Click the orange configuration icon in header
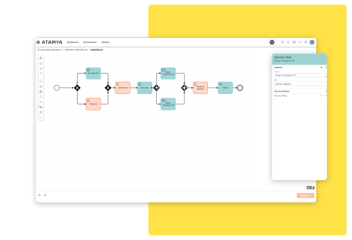Screen dimensions: 352x240 pyautogui.click(x=300, y=42)
